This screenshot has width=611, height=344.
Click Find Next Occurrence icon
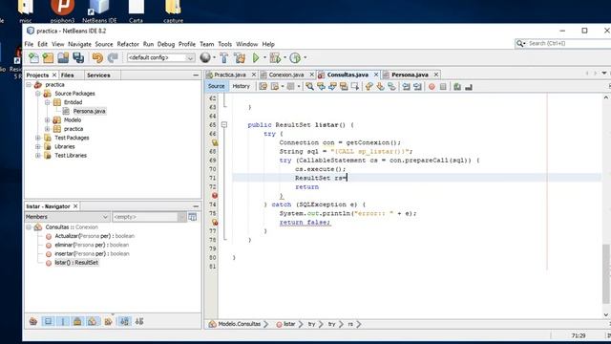(332, 86)
